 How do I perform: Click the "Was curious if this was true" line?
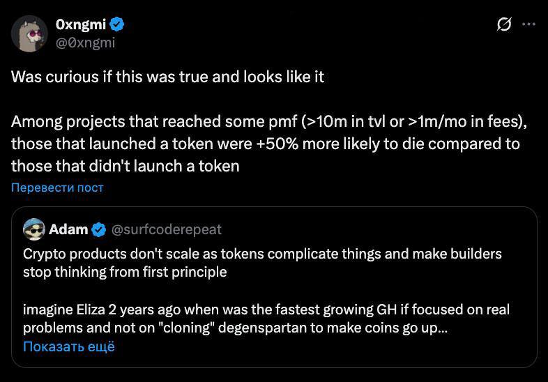(167, 77)
